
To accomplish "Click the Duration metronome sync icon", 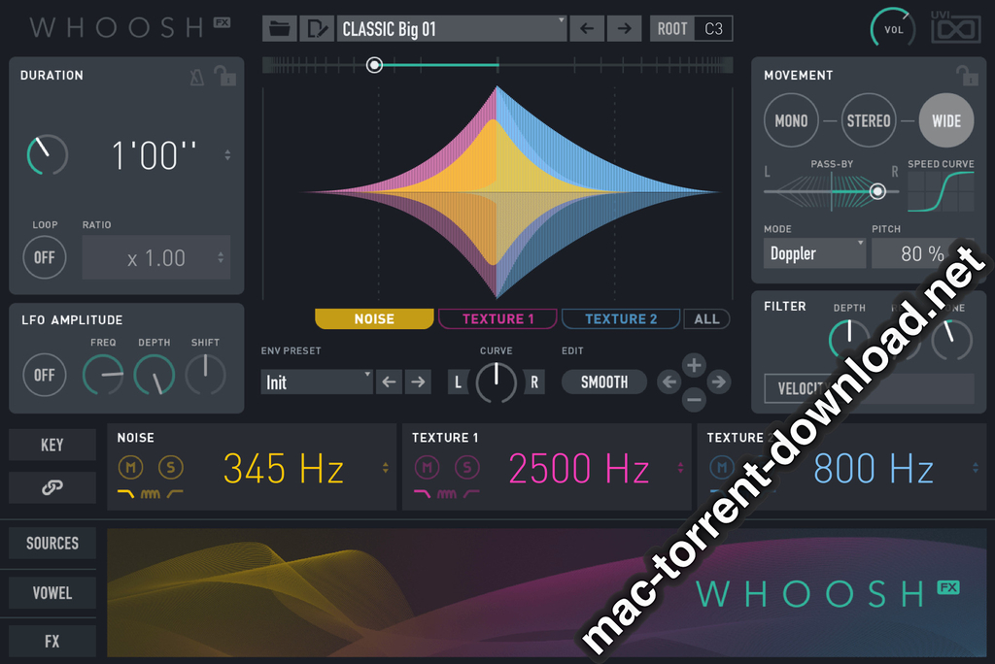I will [196, 77].
